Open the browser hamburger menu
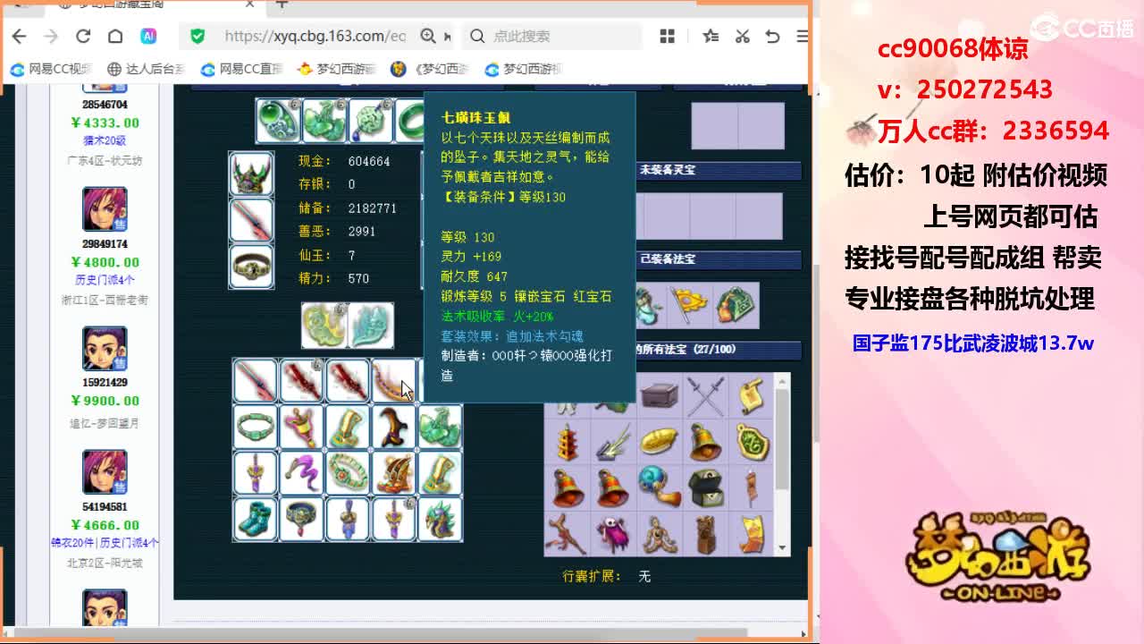The image size is (1144, 644). (x=802, y=36)
